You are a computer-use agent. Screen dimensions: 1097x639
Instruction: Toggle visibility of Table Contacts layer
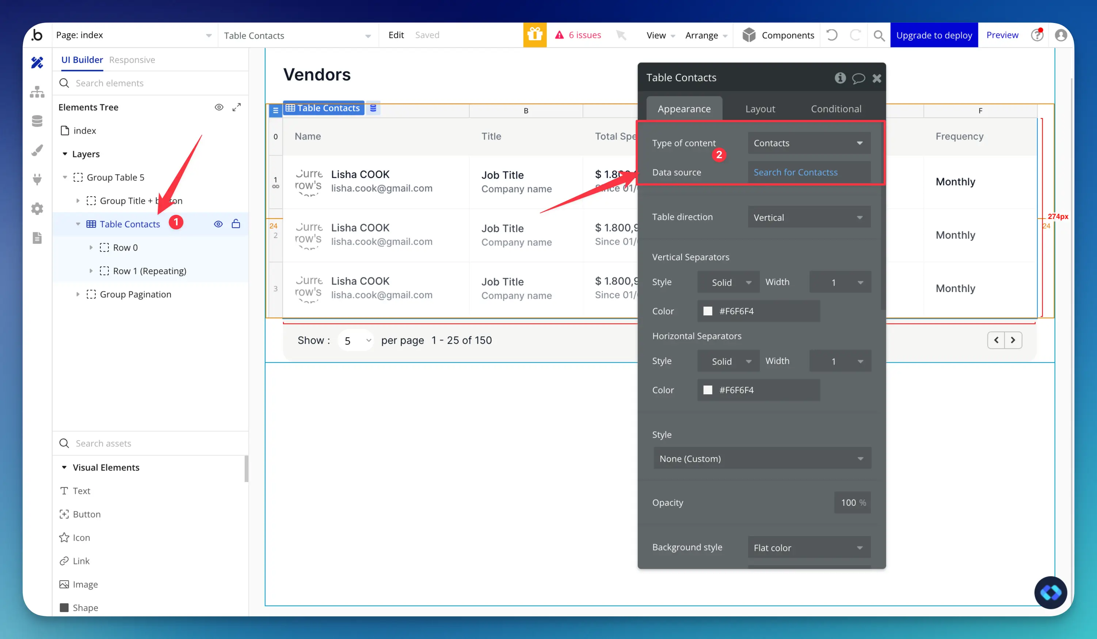coord(218,224)
